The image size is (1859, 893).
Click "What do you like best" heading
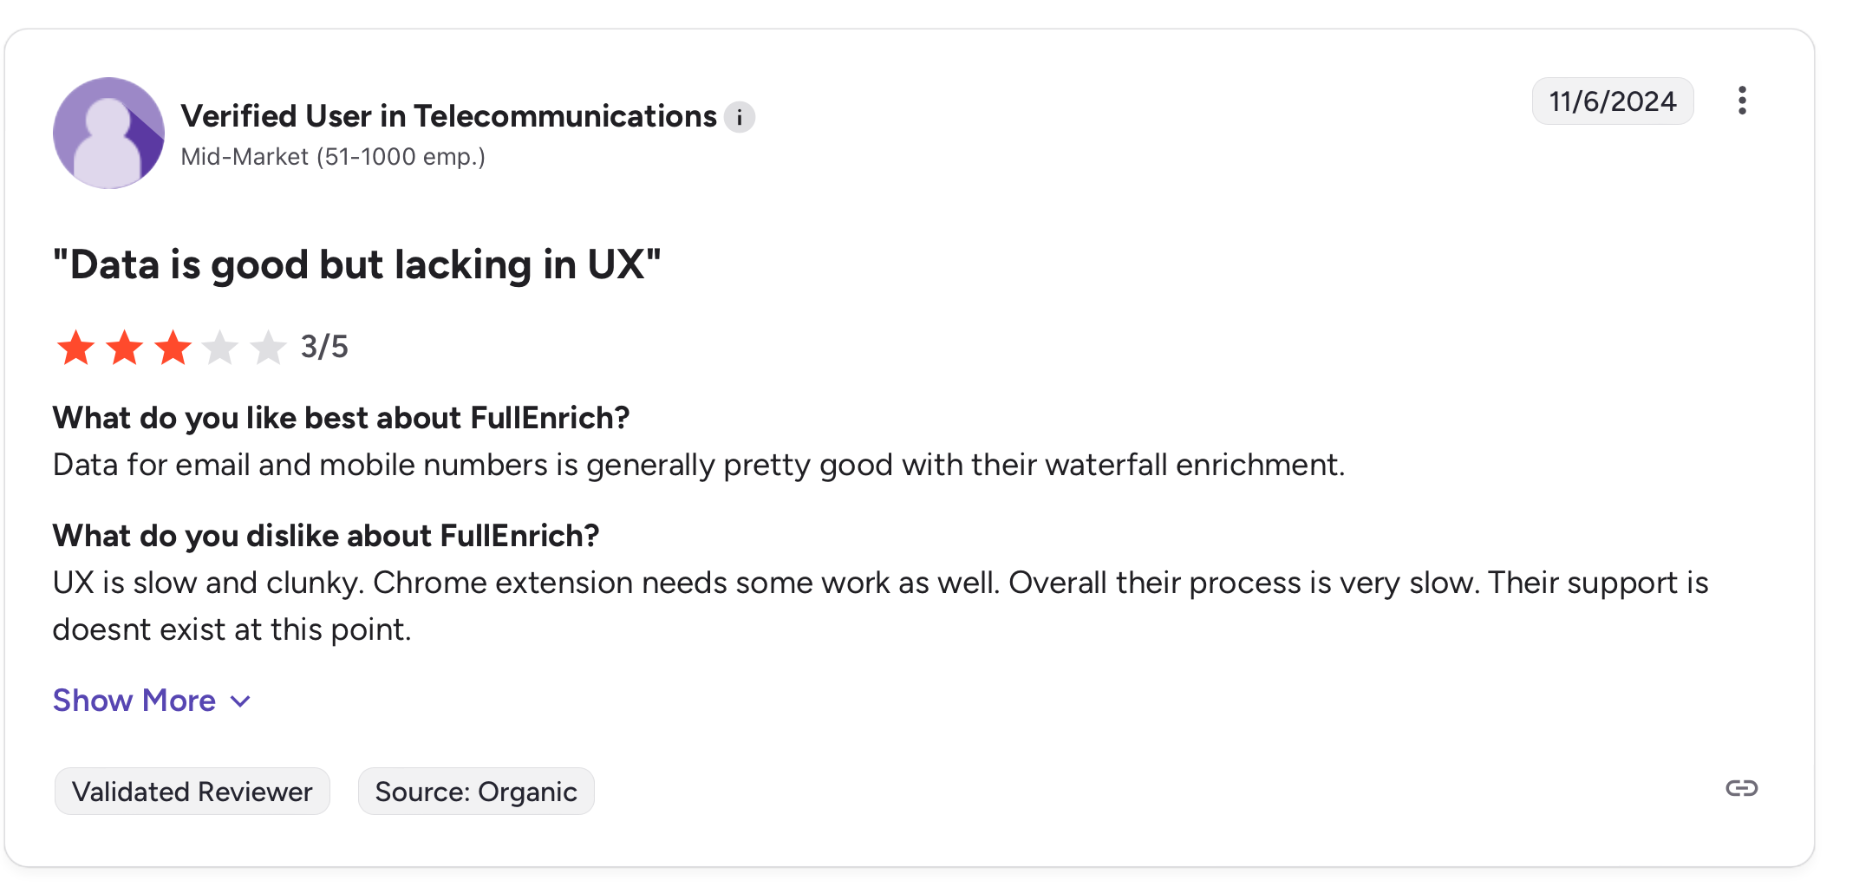[341, 418]
